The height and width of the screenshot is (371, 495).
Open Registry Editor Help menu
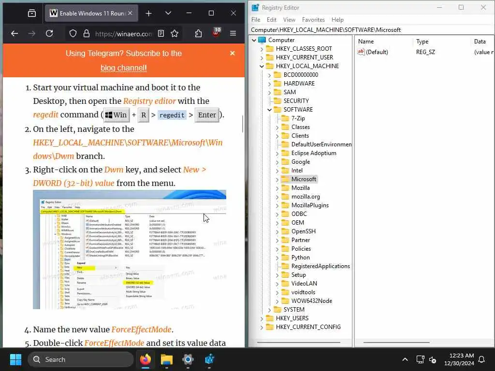coord(337,19)
